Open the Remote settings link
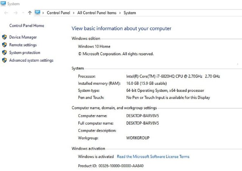 tap(23, 45)
